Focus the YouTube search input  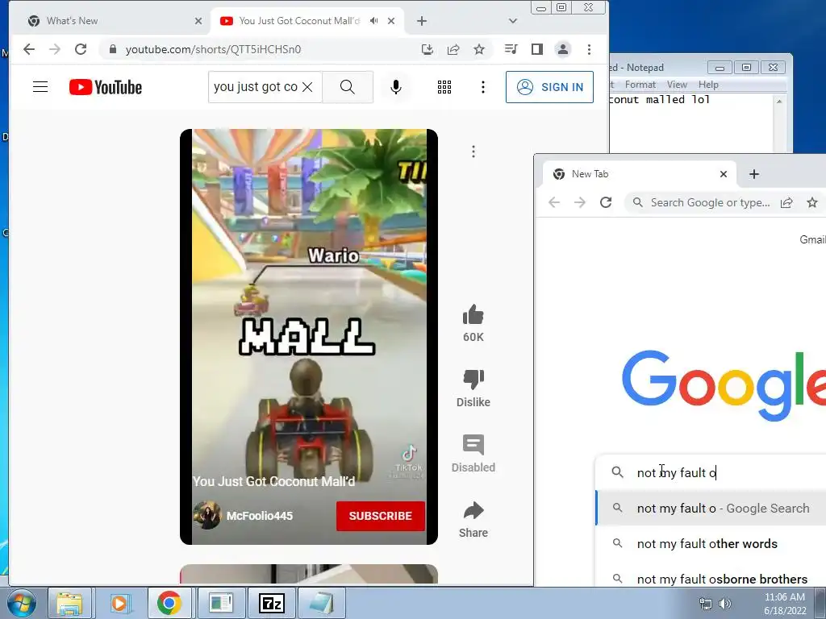pos(256,87)
